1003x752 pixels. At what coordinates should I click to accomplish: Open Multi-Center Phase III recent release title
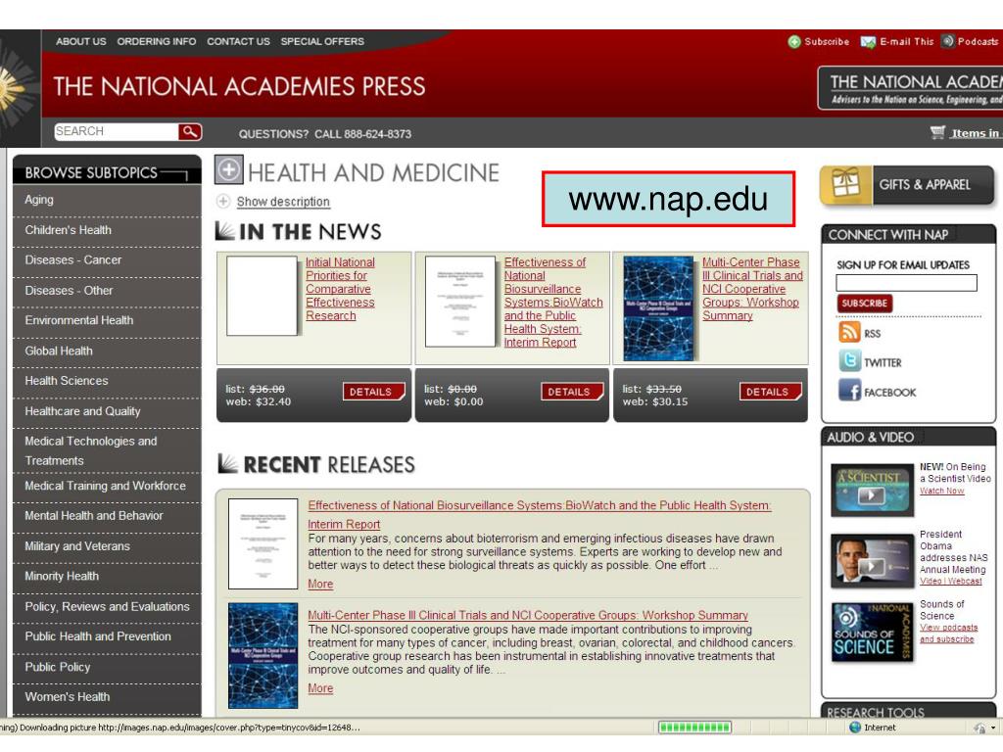click(x=528, y=615)
